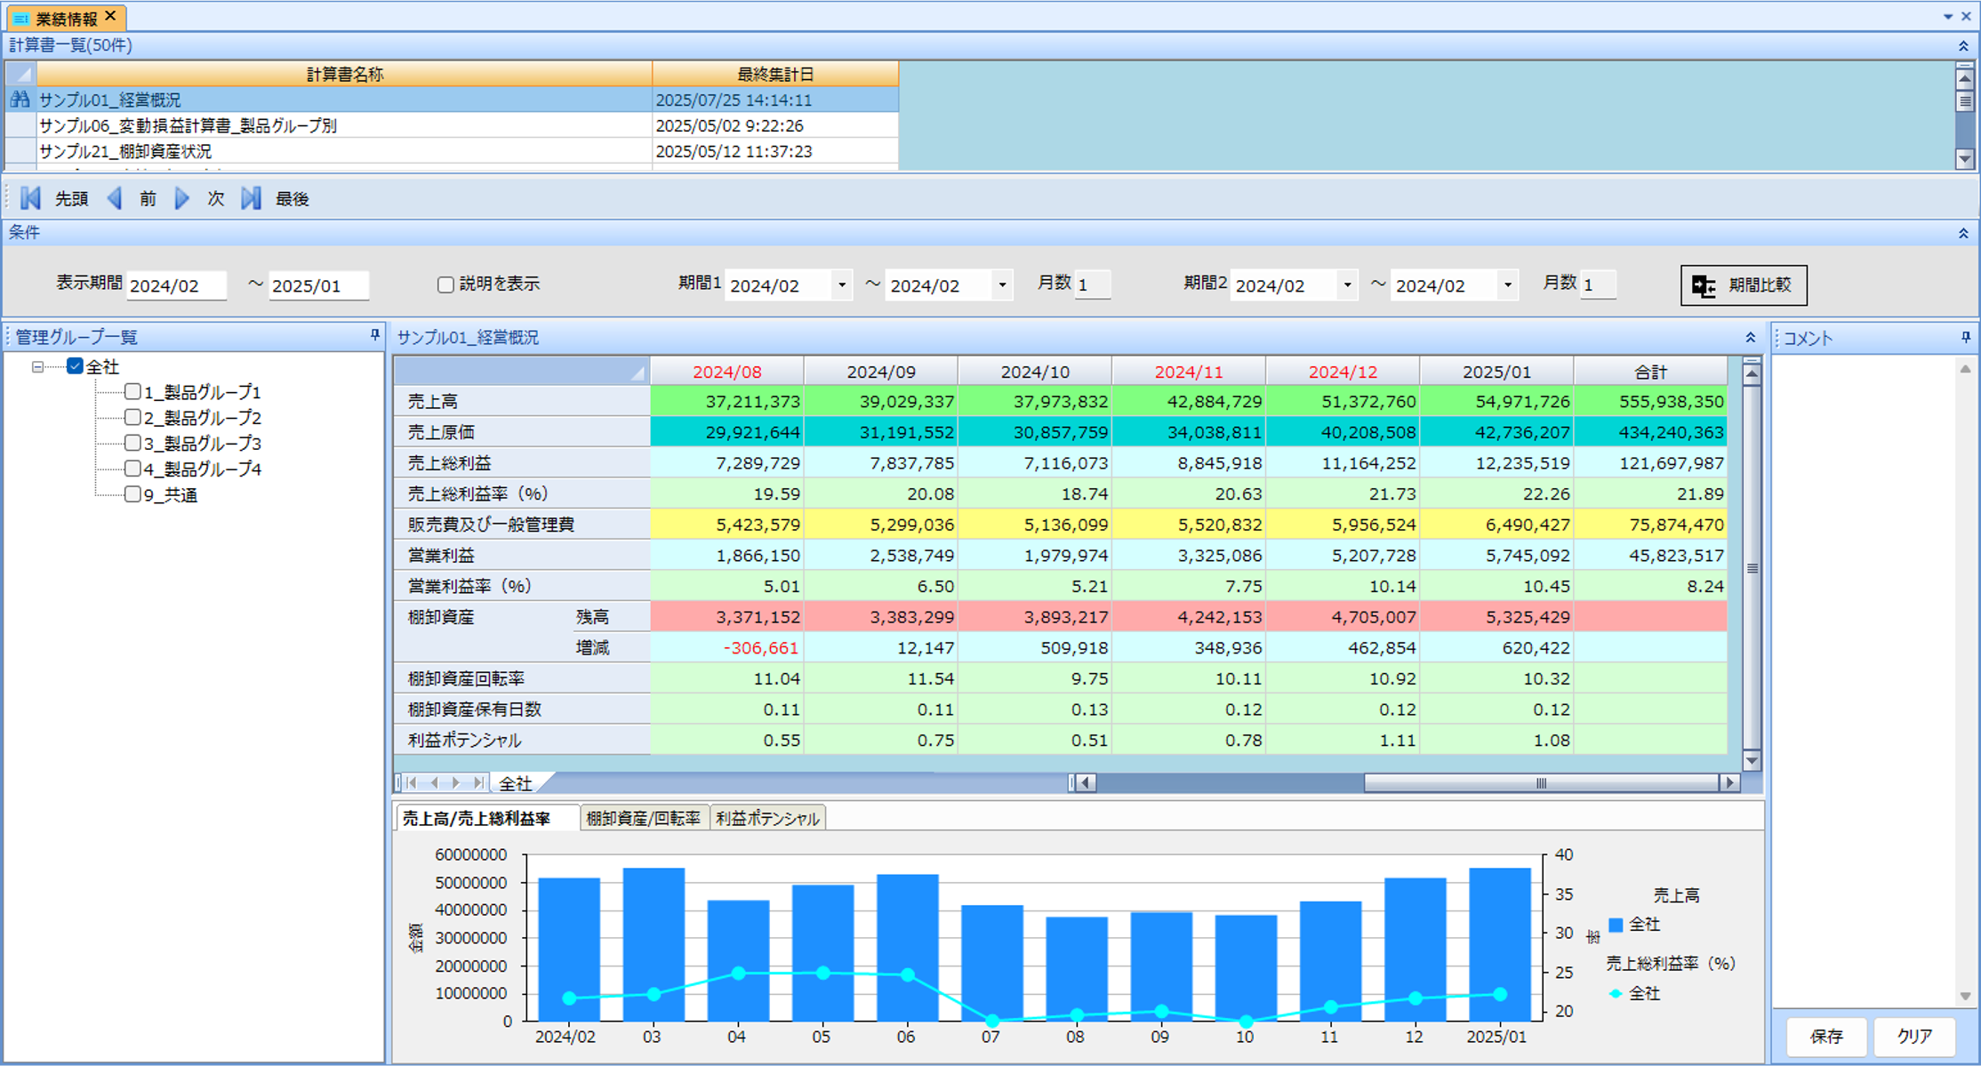Sort by 最終集計日 column header
The height and width of the screenshot is (1066, 1981).
(775, 74)
